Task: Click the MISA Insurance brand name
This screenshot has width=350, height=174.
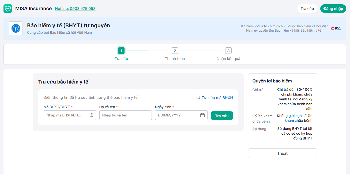Action: click(33, 9)
